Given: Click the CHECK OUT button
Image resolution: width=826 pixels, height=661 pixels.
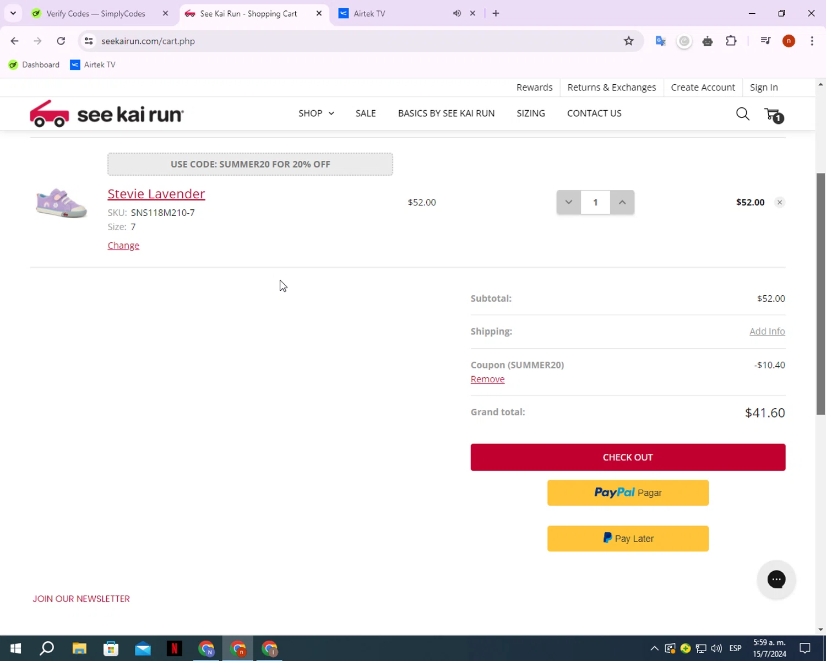Looking at the screenshot, I should tap(628, 457).
